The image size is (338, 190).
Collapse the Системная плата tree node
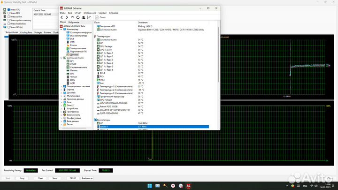[x=61, y=58]
